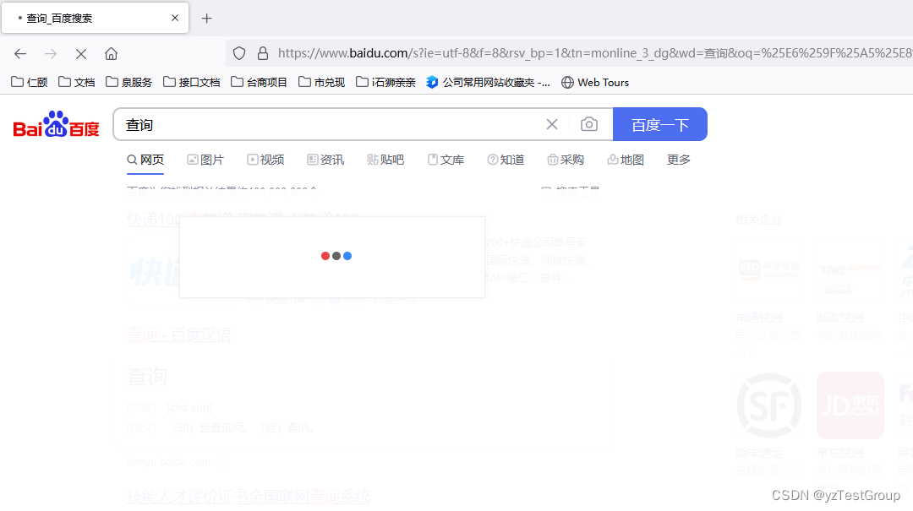Open the tracking protection shield icon
The height and width of the screenshot is (511, 913).
(239, 53)
